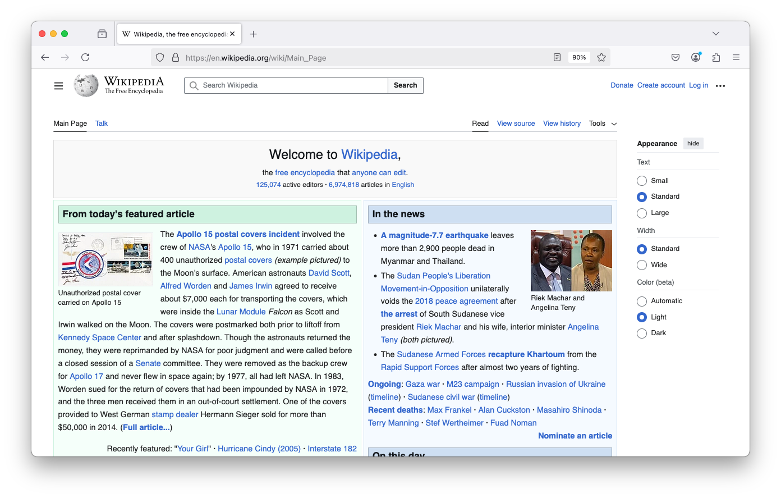Click the Wikipedia globe logo
781x498 pixels.
[86, 85]
